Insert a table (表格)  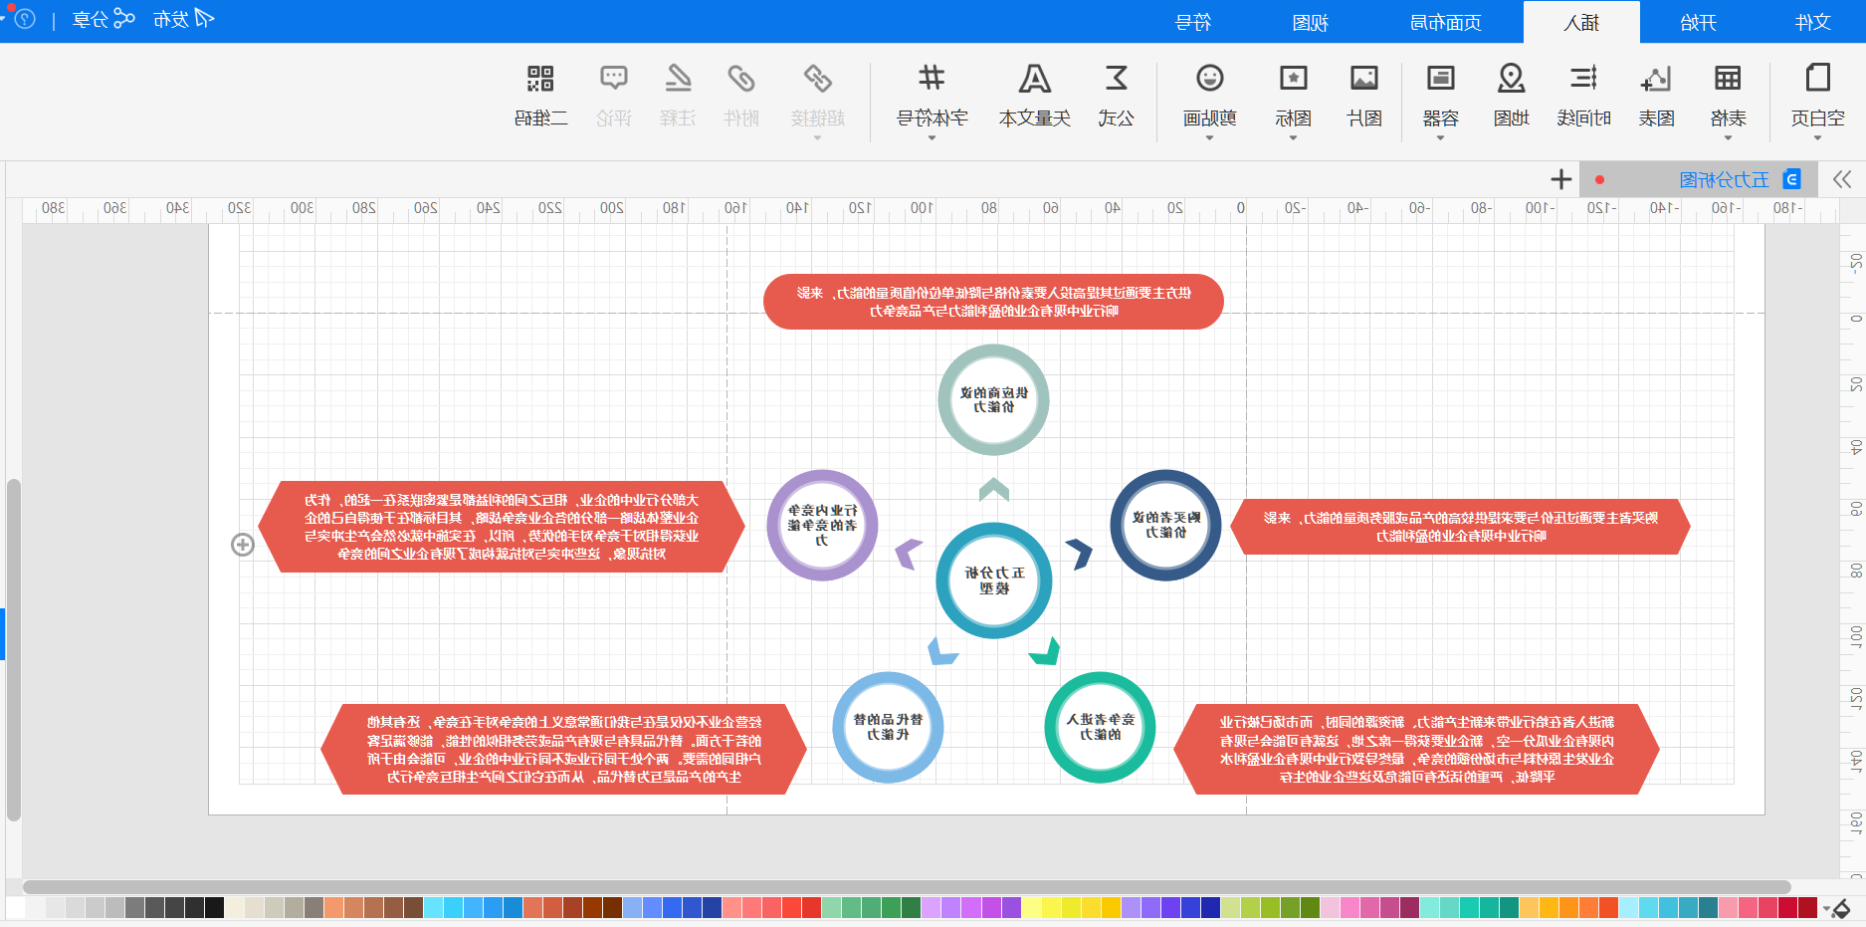pyautogui.click(x=1728, y=97)
